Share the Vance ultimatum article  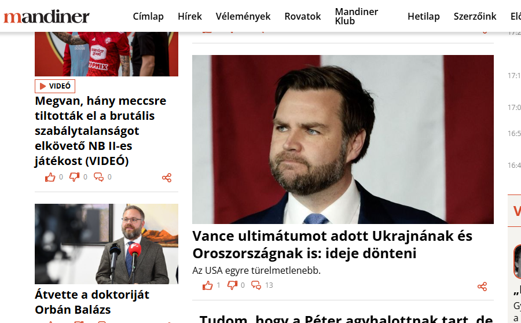point(482,287)
